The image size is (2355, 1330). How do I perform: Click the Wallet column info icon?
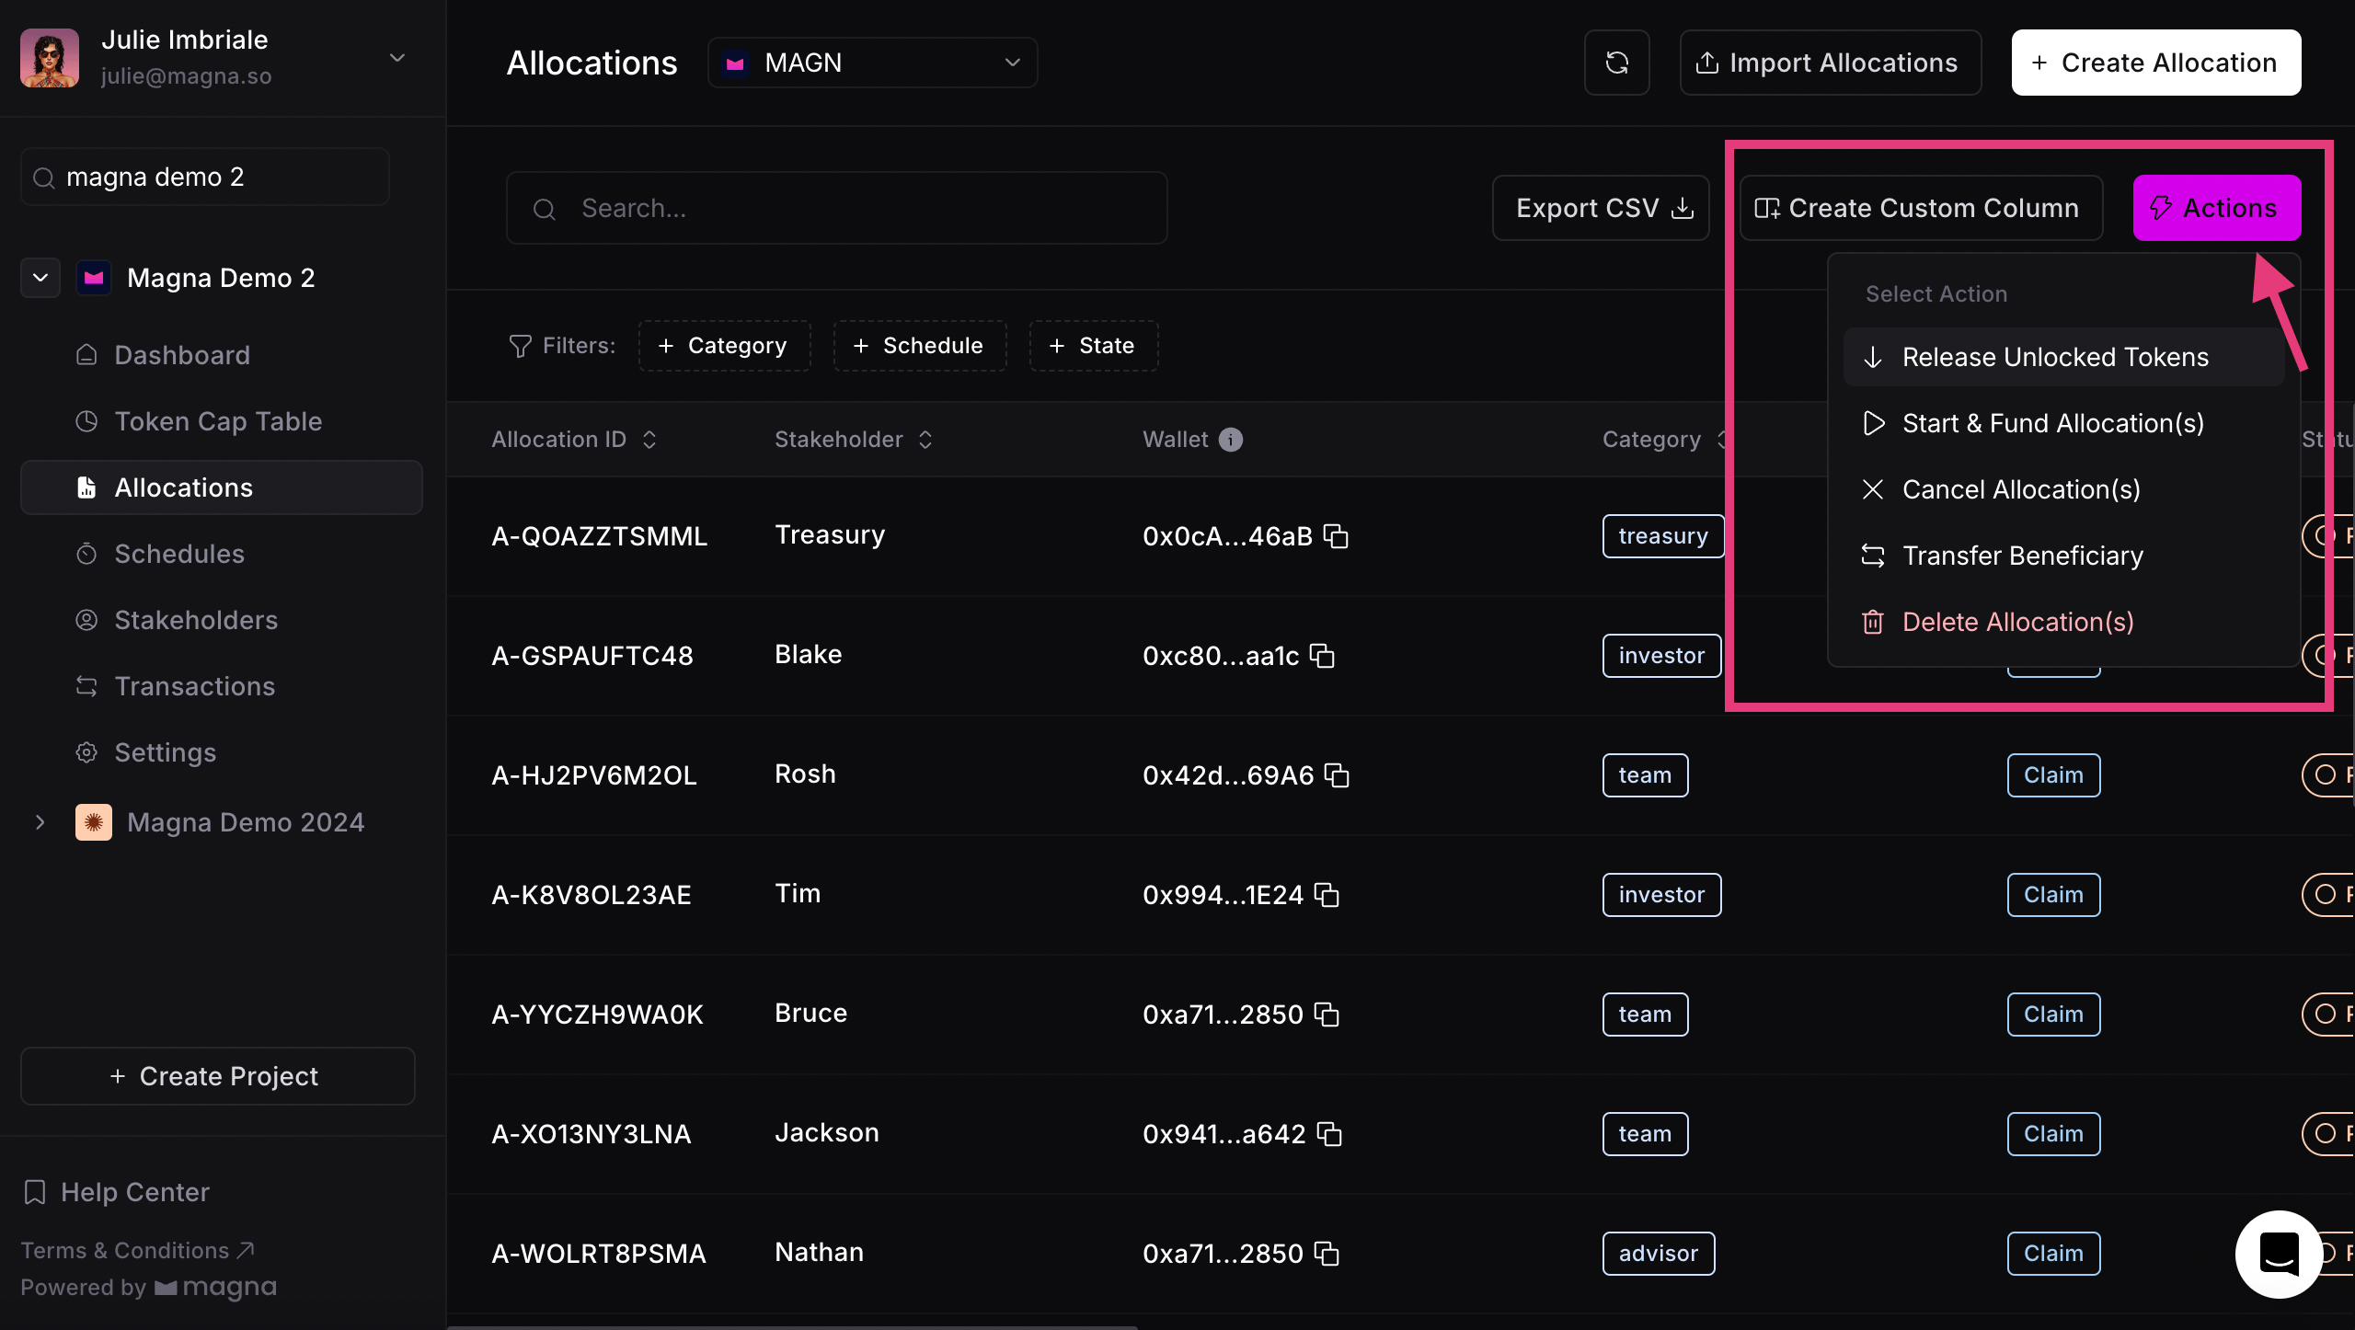[1231, 440]
